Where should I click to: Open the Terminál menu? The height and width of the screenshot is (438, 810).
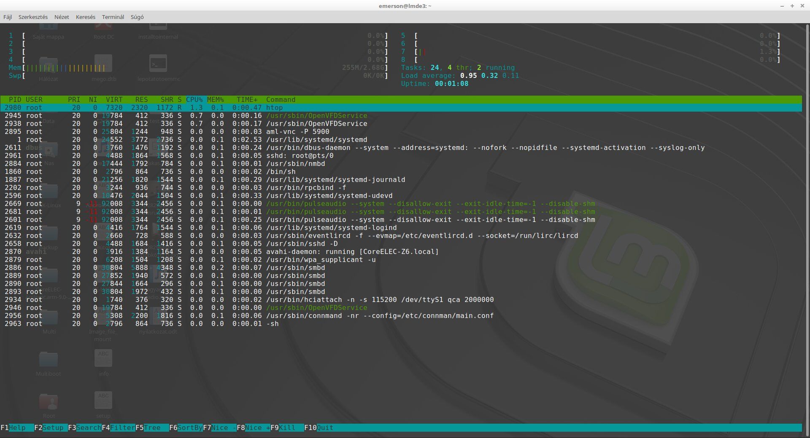[113, 17]
